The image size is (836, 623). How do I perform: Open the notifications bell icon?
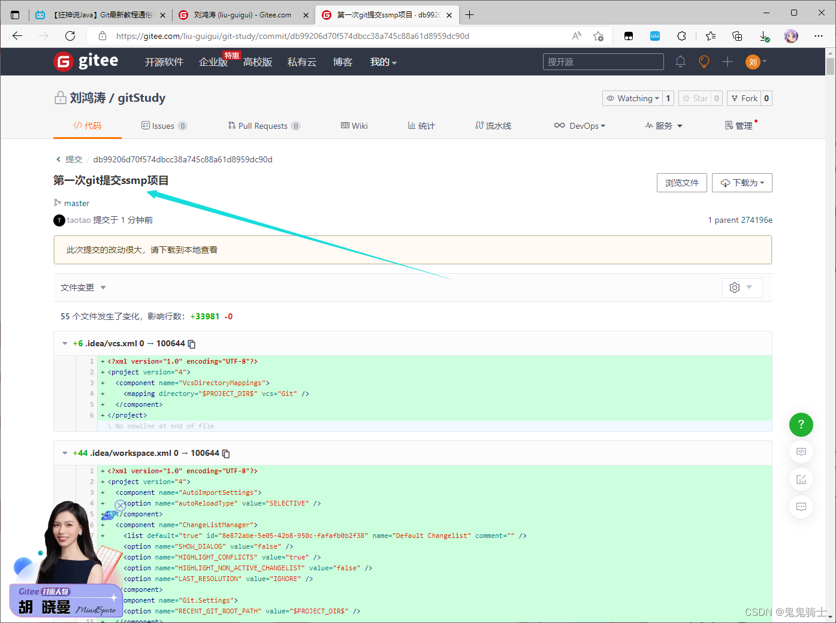[x=680, y=62]
